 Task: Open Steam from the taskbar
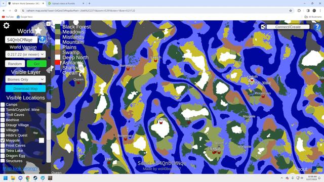tap(35, 178)
